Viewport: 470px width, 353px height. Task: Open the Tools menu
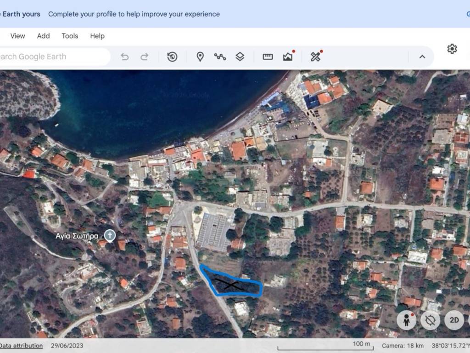(70, 36)
